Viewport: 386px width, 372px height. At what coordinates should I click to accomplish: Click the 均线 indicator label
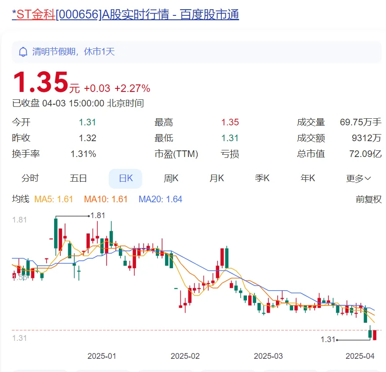tap(20, 199)
